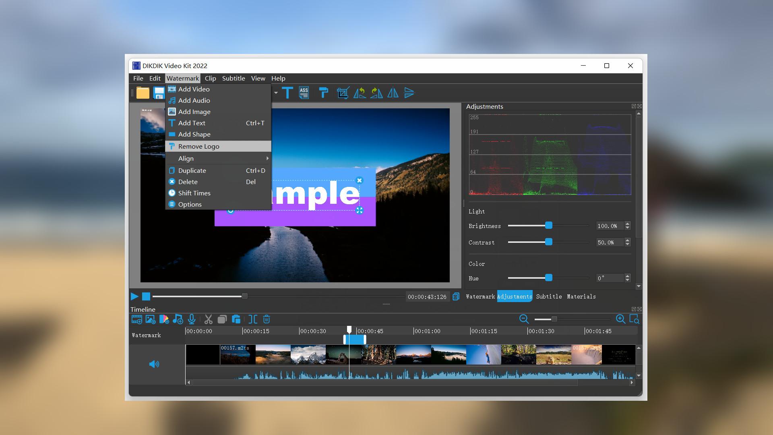Split the clip with the split icon
Viewport: 773px width, 435px height.
click(x=253, y=319)
